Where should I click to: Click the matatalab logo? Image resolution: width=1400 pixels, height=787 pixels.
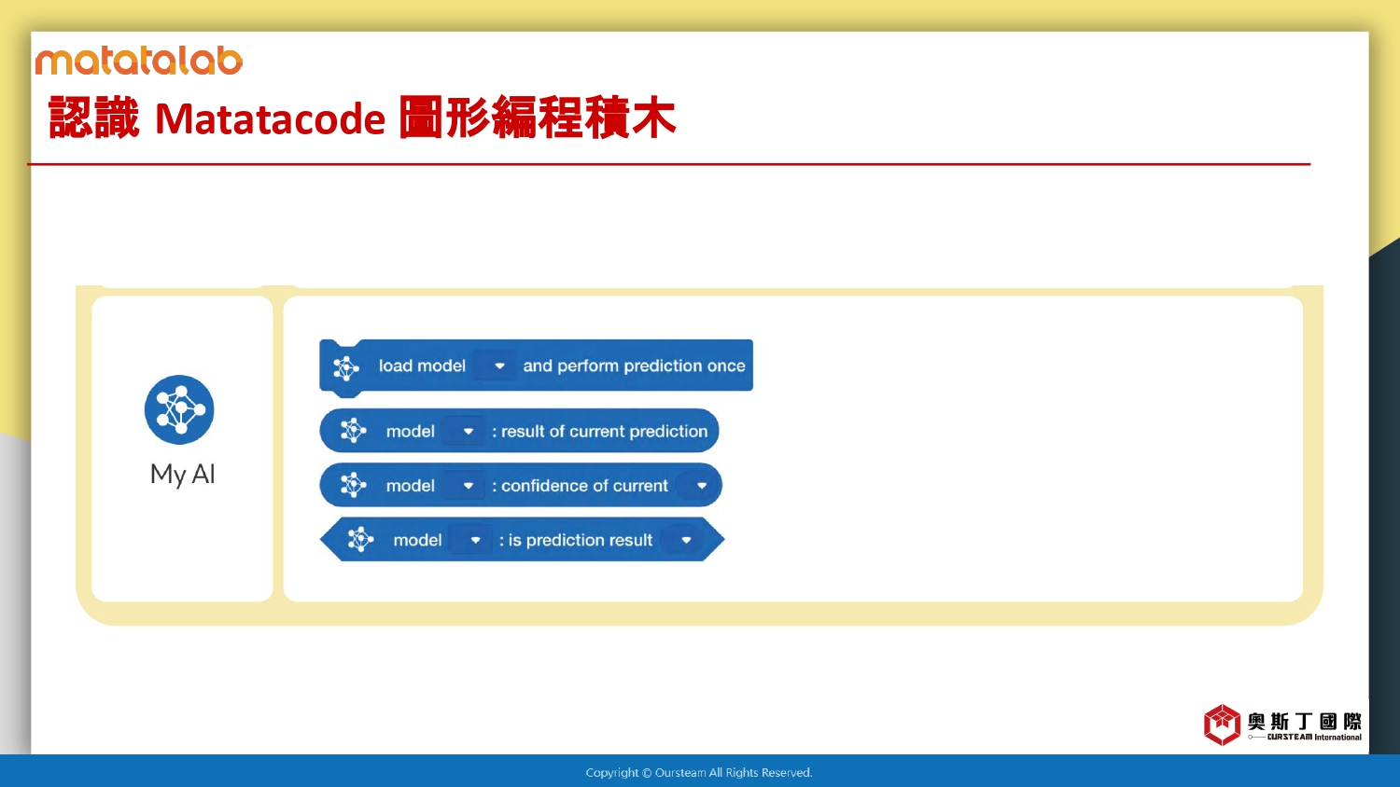(139, 61)
